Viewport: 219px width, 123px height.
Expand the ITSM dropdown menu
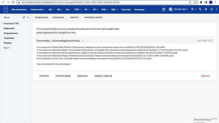[x=78, y=10]
